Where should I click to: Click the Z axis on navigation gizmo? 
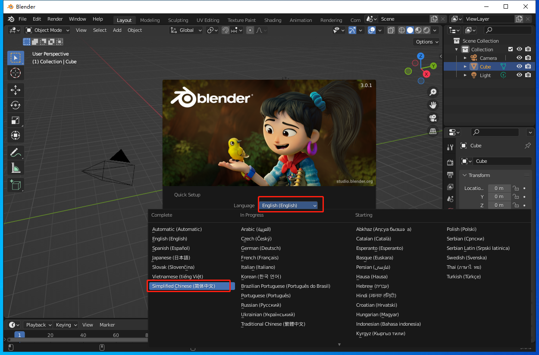click(421, 56)
